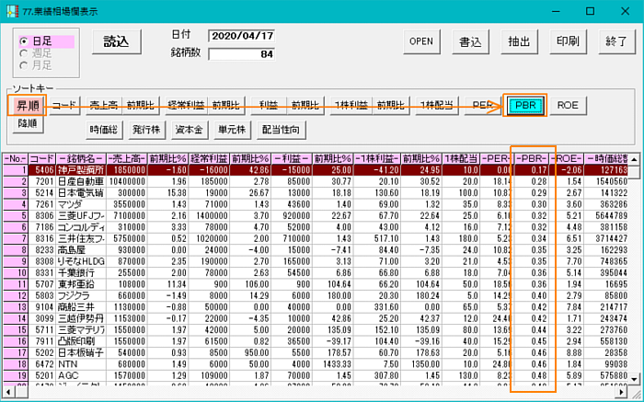Click the OPEN button
This screenshot has height=402, width=644.
421,42
